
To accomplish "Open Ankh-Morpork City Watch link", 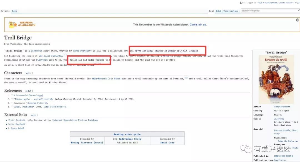I will [x=106, y=79].
